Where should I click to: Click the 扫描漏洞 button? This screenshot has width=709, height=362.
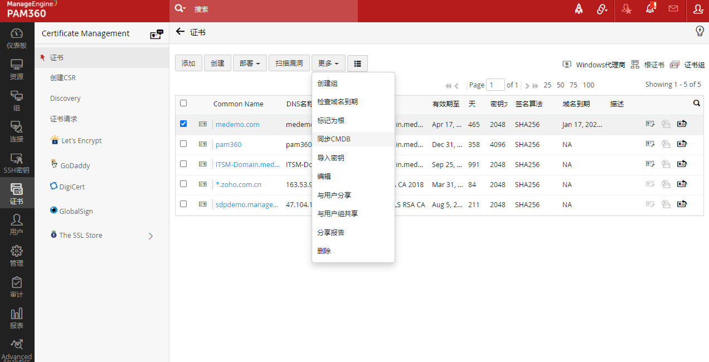tap(289, 63)
